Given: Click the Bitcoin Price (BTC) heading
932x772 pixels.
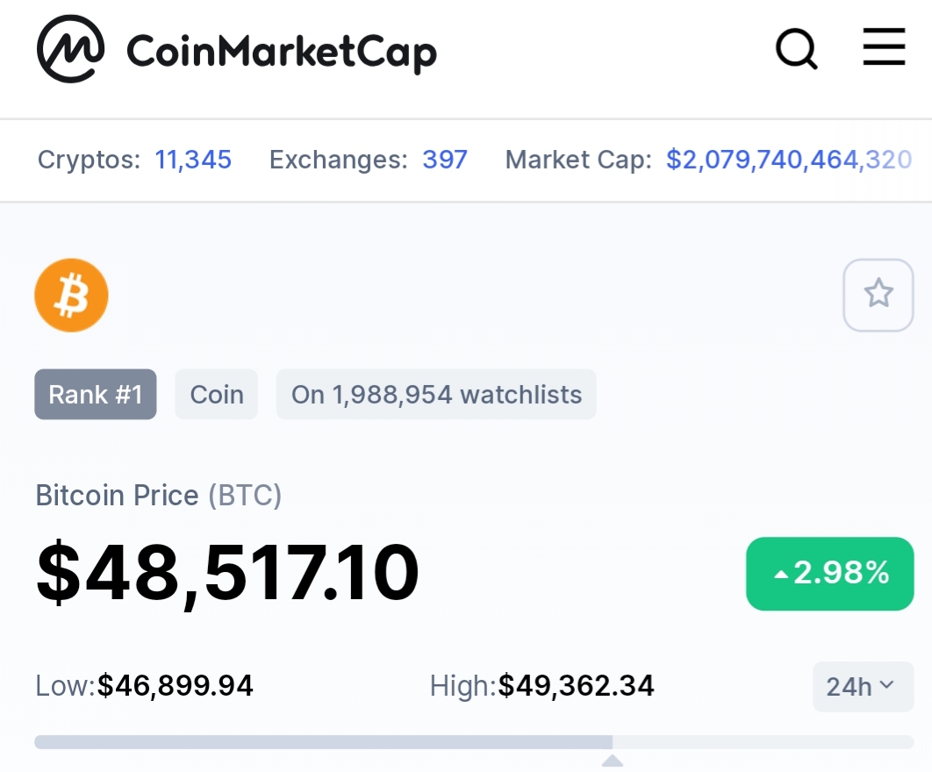Looking at the screenshot, I should tap(158, 496).
